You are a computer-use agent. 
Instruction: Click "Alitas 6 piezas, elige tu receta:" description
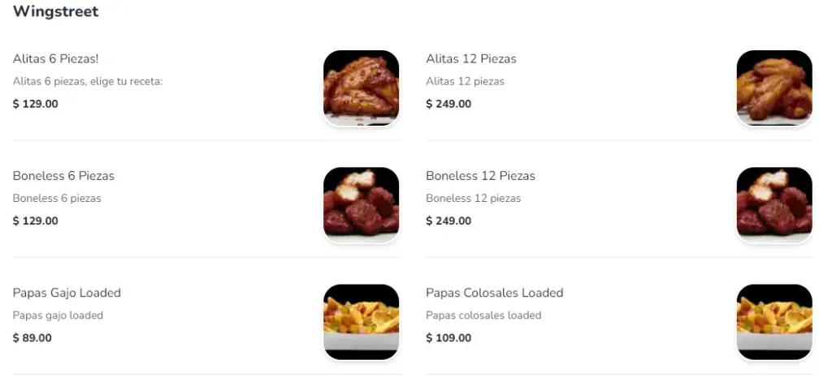[88, 81]
